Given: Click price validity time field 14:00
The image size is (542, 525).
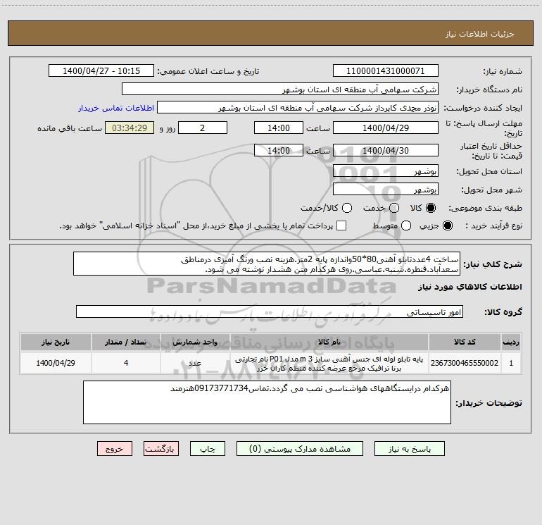Looking at the screenshot, I should tap(279, 150).
